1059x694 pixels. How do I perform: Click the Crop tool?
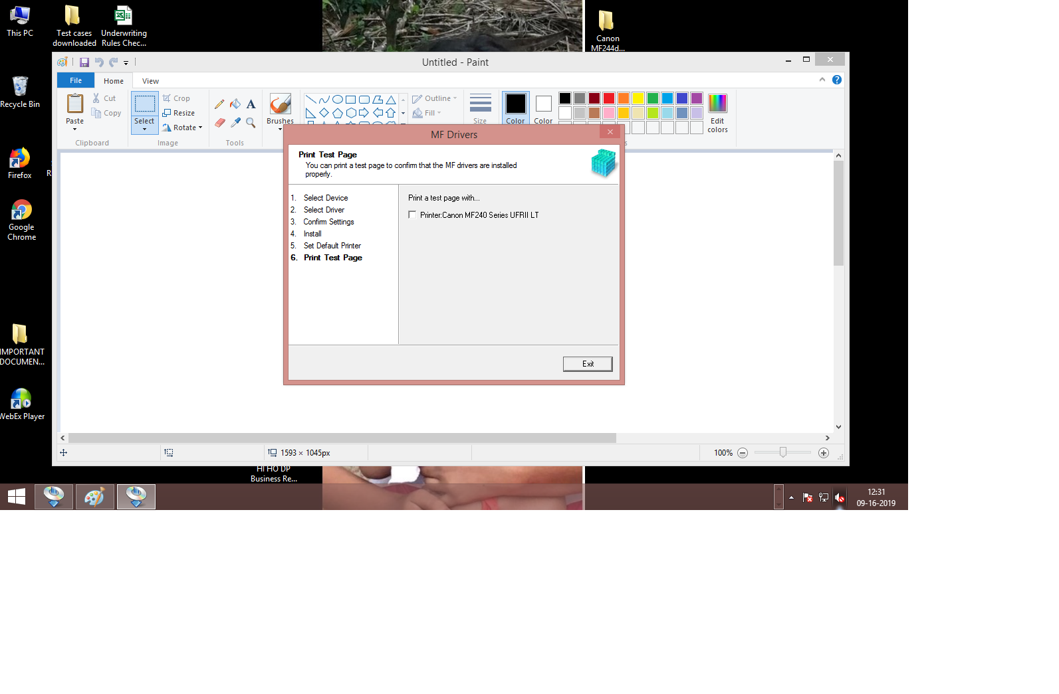coord(176,98)
